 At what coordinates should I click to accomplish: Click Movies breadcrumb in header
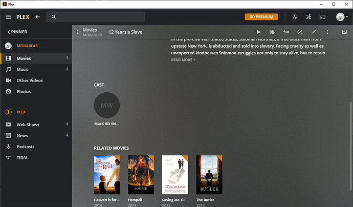(x=90, y=30)
